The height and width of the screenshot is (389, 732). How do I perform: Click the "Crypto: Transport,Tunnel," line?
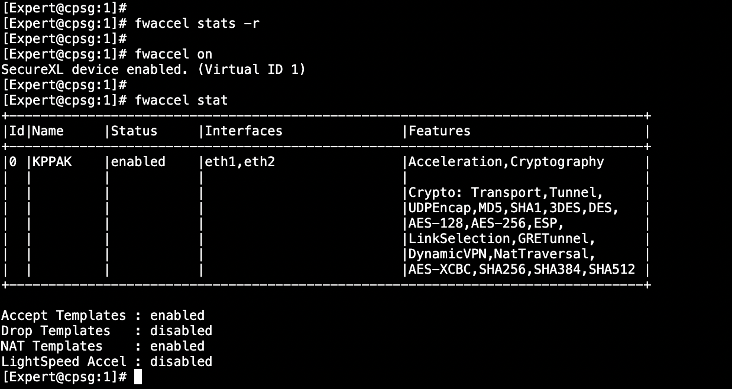506,192
